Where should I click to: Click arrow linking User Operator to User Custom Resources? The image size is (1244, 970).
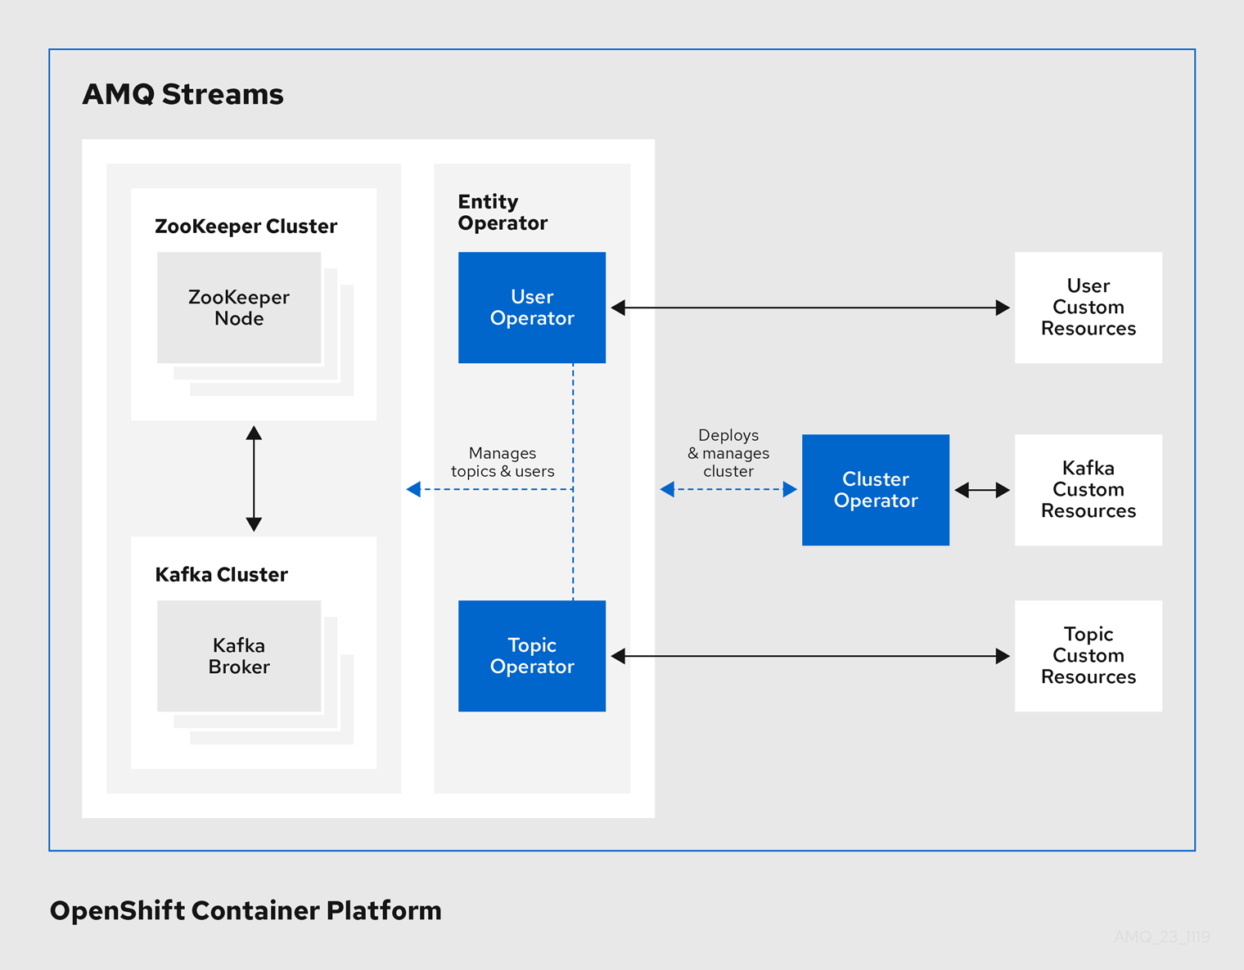tap(810, 308)
